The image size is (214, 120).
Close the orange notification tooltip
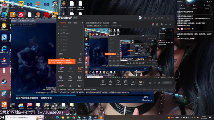[74, 61]
